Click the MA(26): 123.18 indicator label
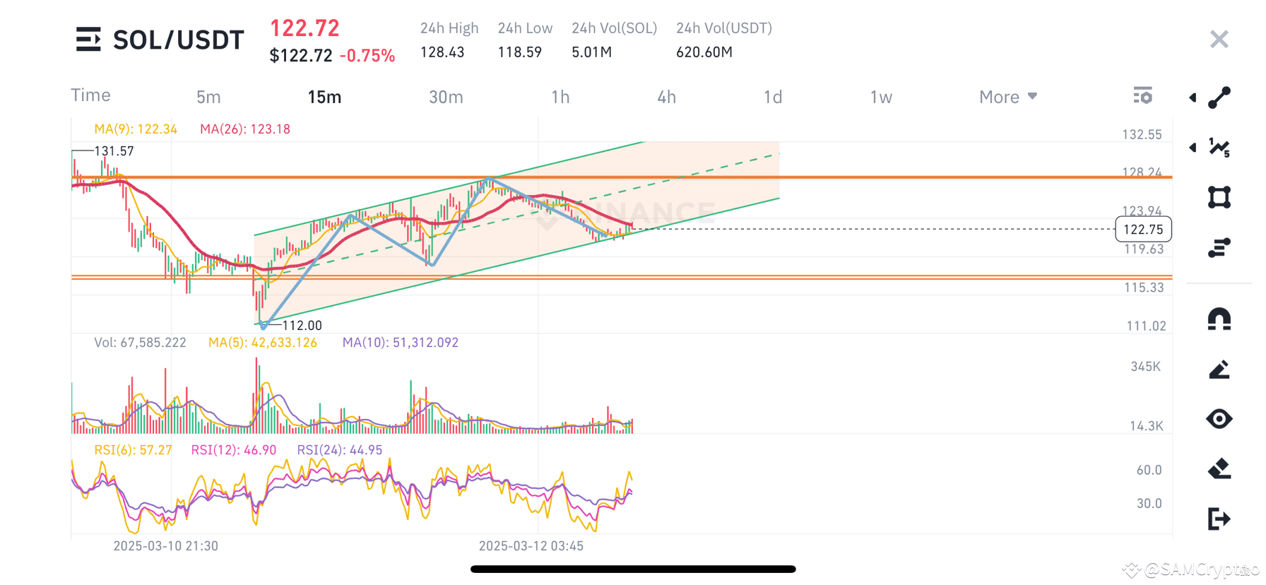The height and width of the screenshot is (585, 1266). [245, 129]
